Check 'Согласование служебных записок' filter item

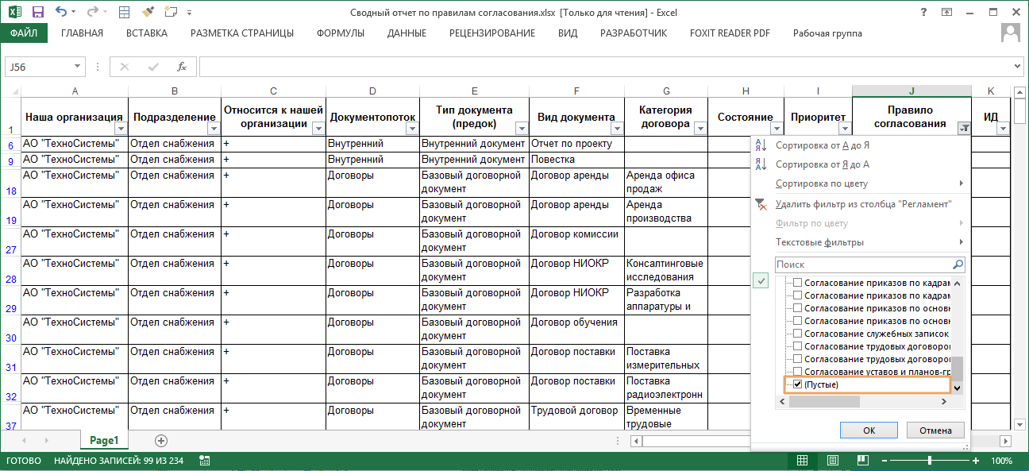[x=798, y=334]
